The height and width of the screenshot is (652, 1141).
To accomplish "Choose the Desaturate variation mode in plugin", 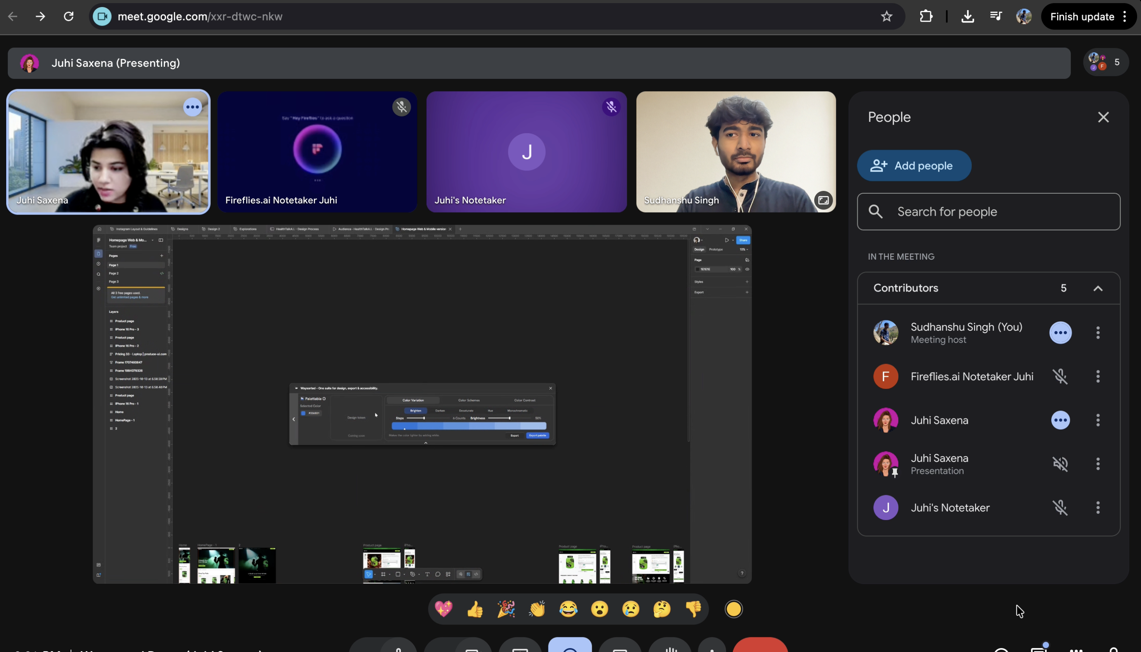I will click(x=466, y=411).
